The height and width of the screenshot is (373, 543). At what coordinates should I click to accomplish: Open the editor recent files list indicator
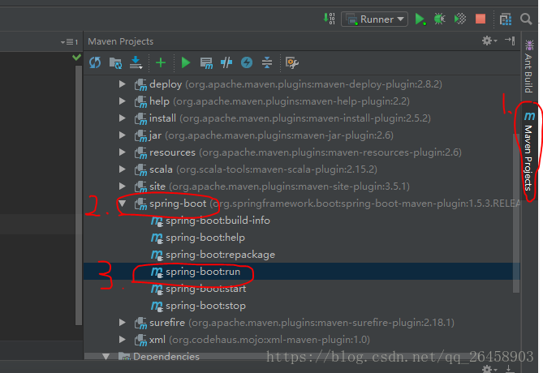click(x=69, y=42)
